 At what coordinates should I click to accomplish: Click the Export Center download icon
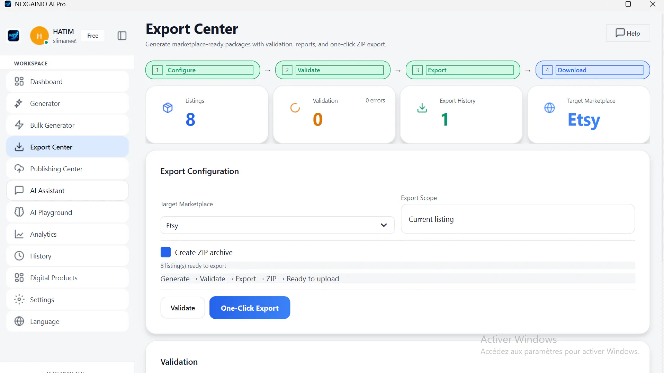(x=19, y=147)
